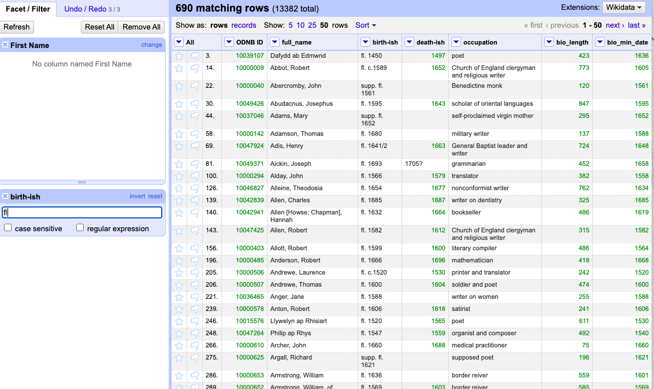
Task: Flag the Anderson, Robert row
Action: [195, 261]
